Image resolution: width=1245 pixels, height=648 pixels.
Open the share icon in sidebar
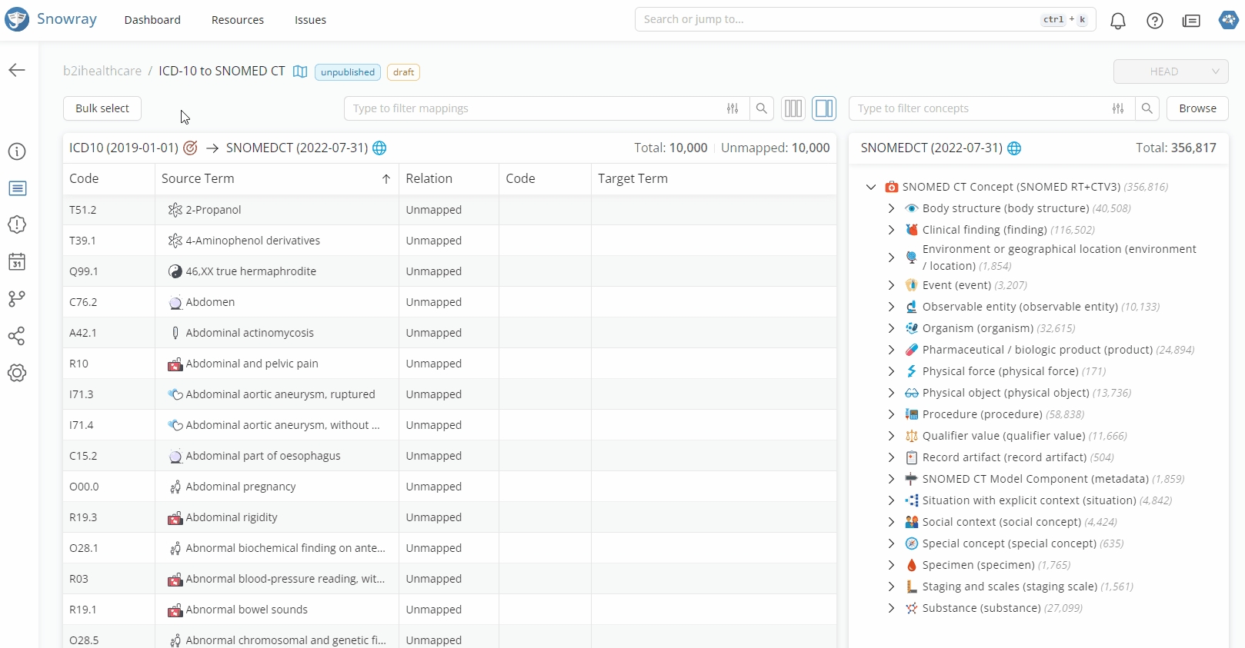[17, 336]
